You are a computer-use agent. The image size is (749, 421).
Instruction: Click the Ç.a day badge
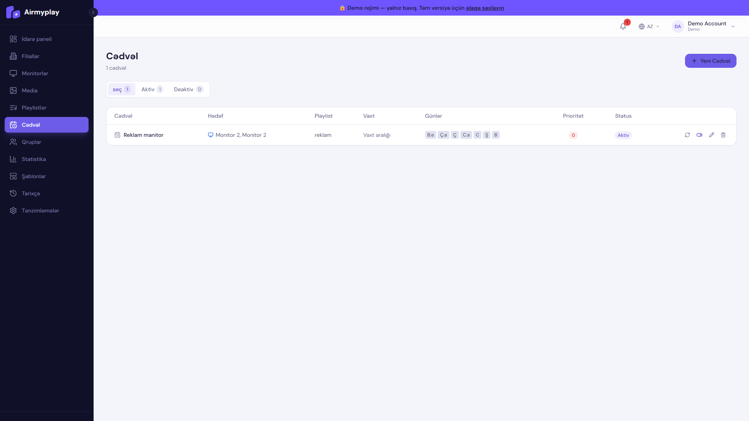point(443,135)
